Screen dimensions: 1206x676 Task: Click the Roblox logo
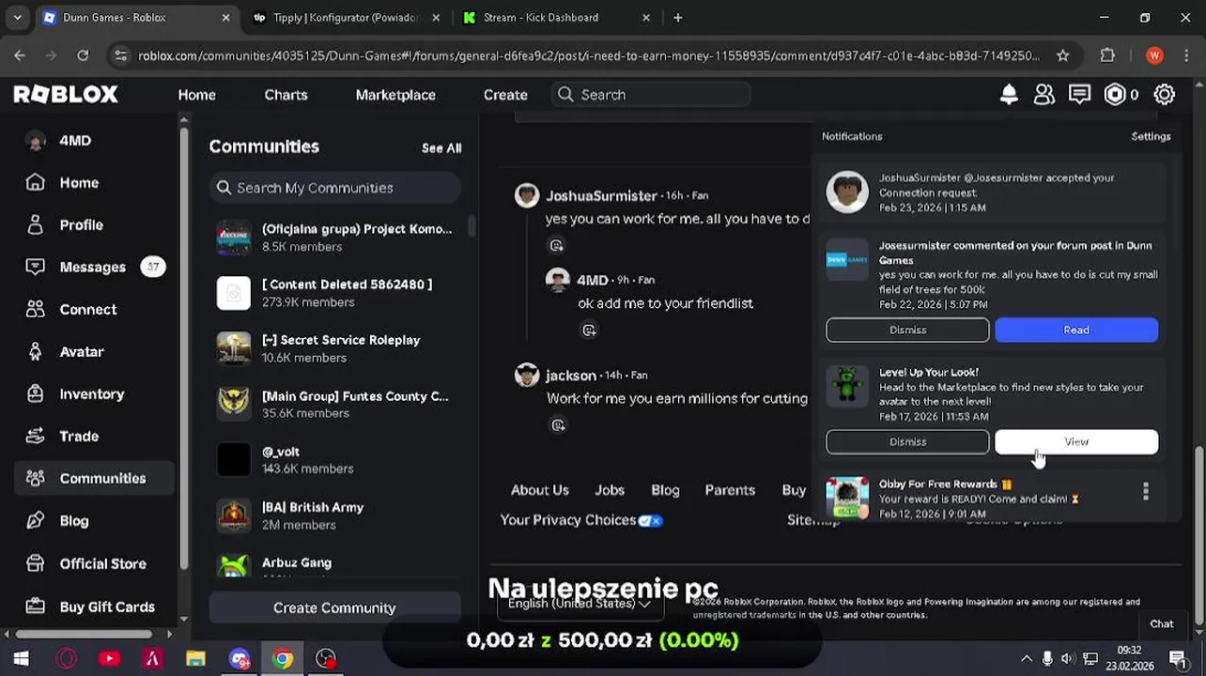[66, 95]
